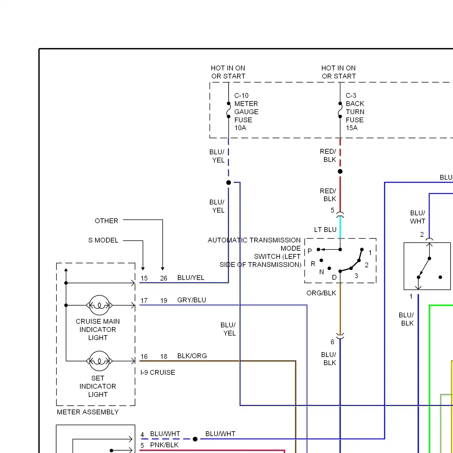Click the 'BLU/YEL' label beside pin 26
This screenshot has height=453, width=453.
pos(191,278)
